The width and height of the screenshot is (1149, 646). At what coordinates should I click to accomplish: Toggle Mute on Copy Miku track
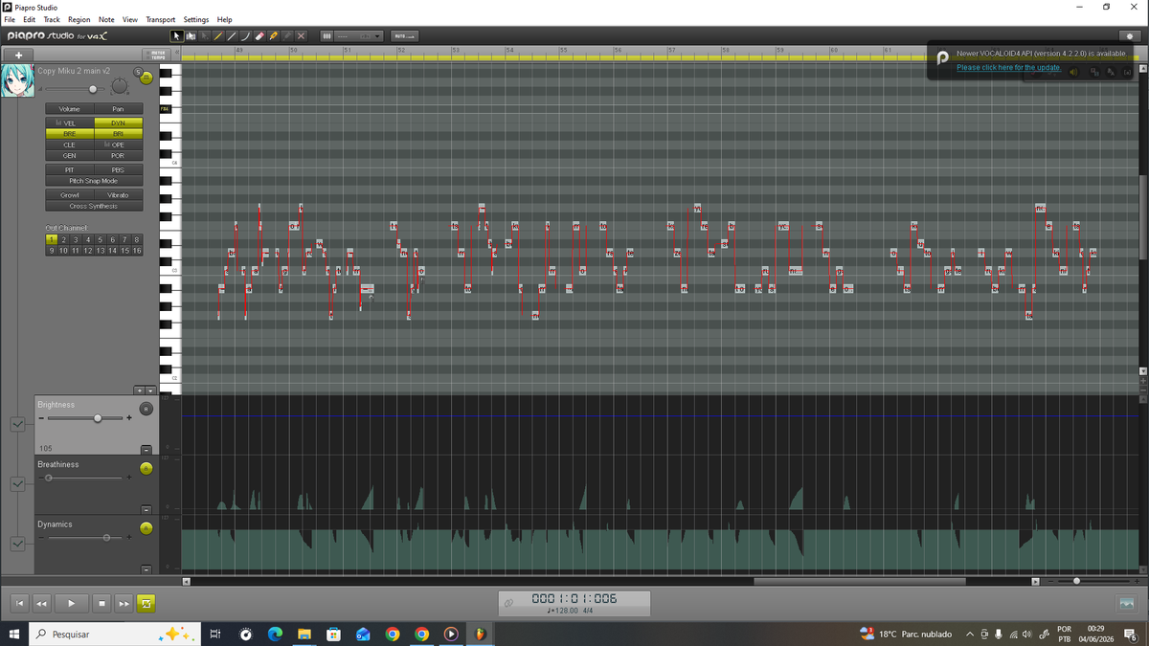[147, 77]
